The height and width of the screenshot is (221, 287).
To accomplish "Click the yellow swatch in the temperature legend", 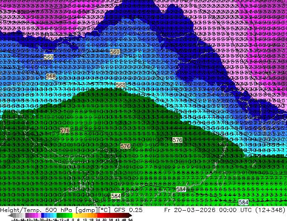I will [74, 215].
